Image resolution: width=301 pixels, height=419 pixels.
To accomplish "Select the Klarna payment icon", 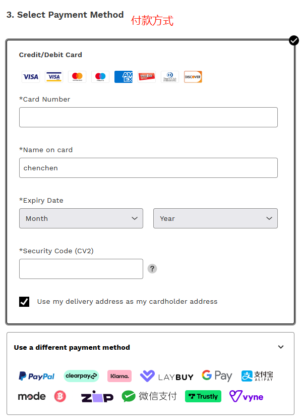I will [x=119, y=376].
